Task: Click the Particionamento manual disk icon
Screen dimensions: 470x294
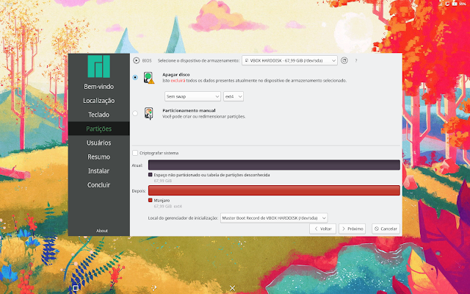Action: (148, 114)
